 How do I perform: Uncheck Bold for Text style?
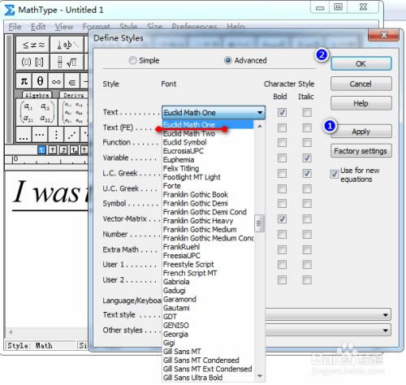tap(282, 112)
